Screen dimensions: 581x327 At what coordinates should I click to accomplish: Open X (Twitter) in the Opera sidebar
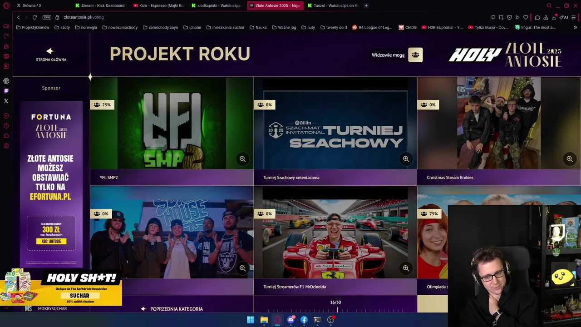pyautogui.click(x=6, y=101)
